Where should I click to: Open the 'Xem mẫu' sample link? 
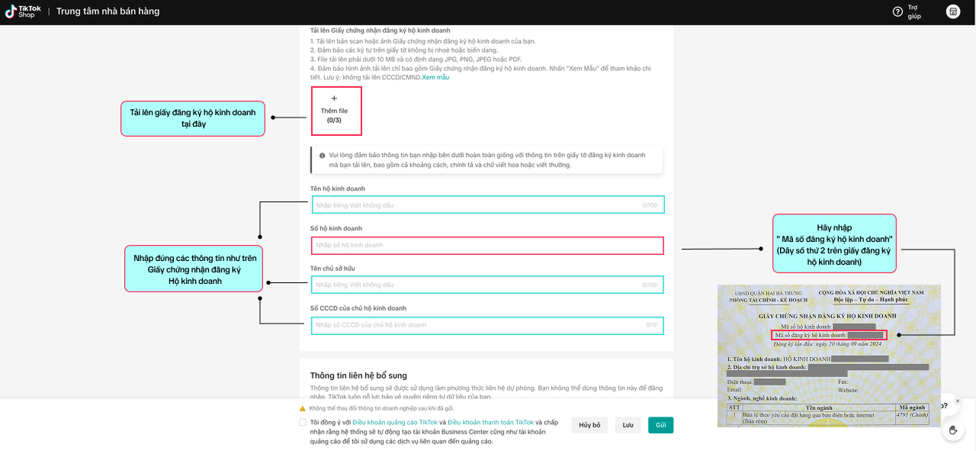[435, 77]
